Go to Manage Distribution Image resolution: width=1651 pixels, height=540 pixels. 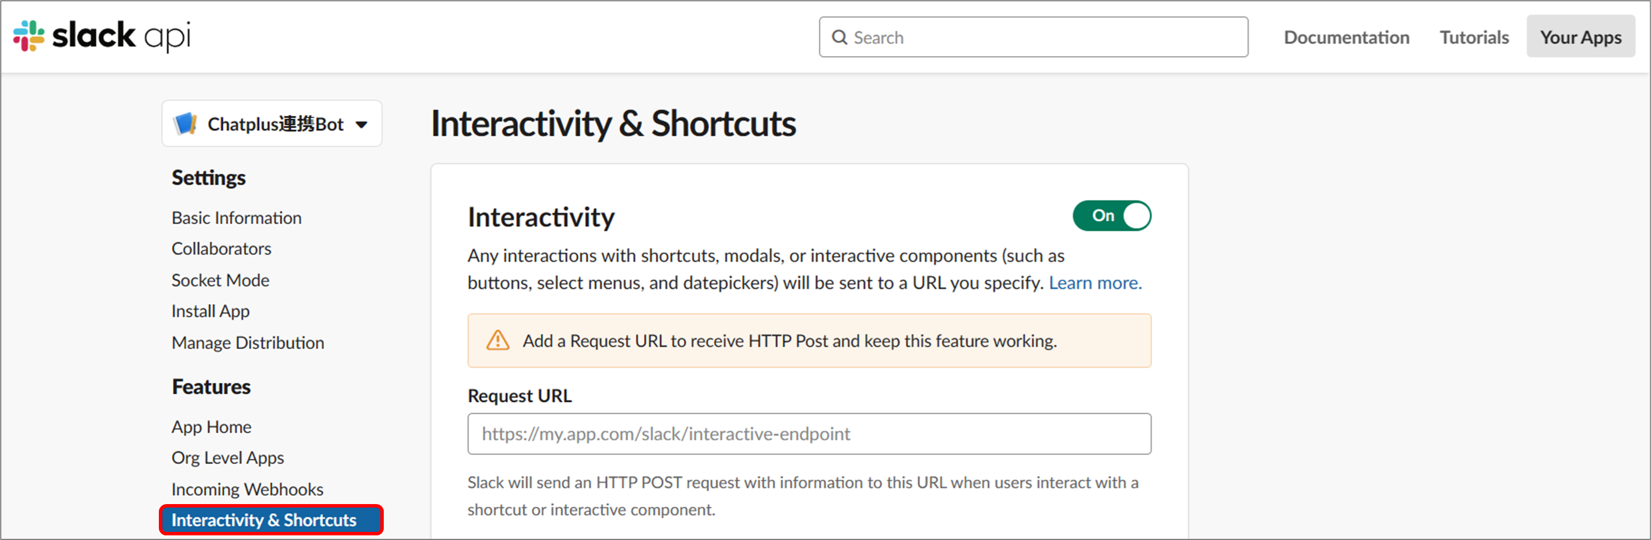pyautogui.click(x=248, y=342)
